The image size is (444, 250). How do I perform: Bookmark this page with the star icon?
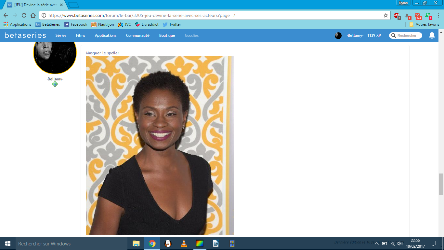tap(386, 15)
